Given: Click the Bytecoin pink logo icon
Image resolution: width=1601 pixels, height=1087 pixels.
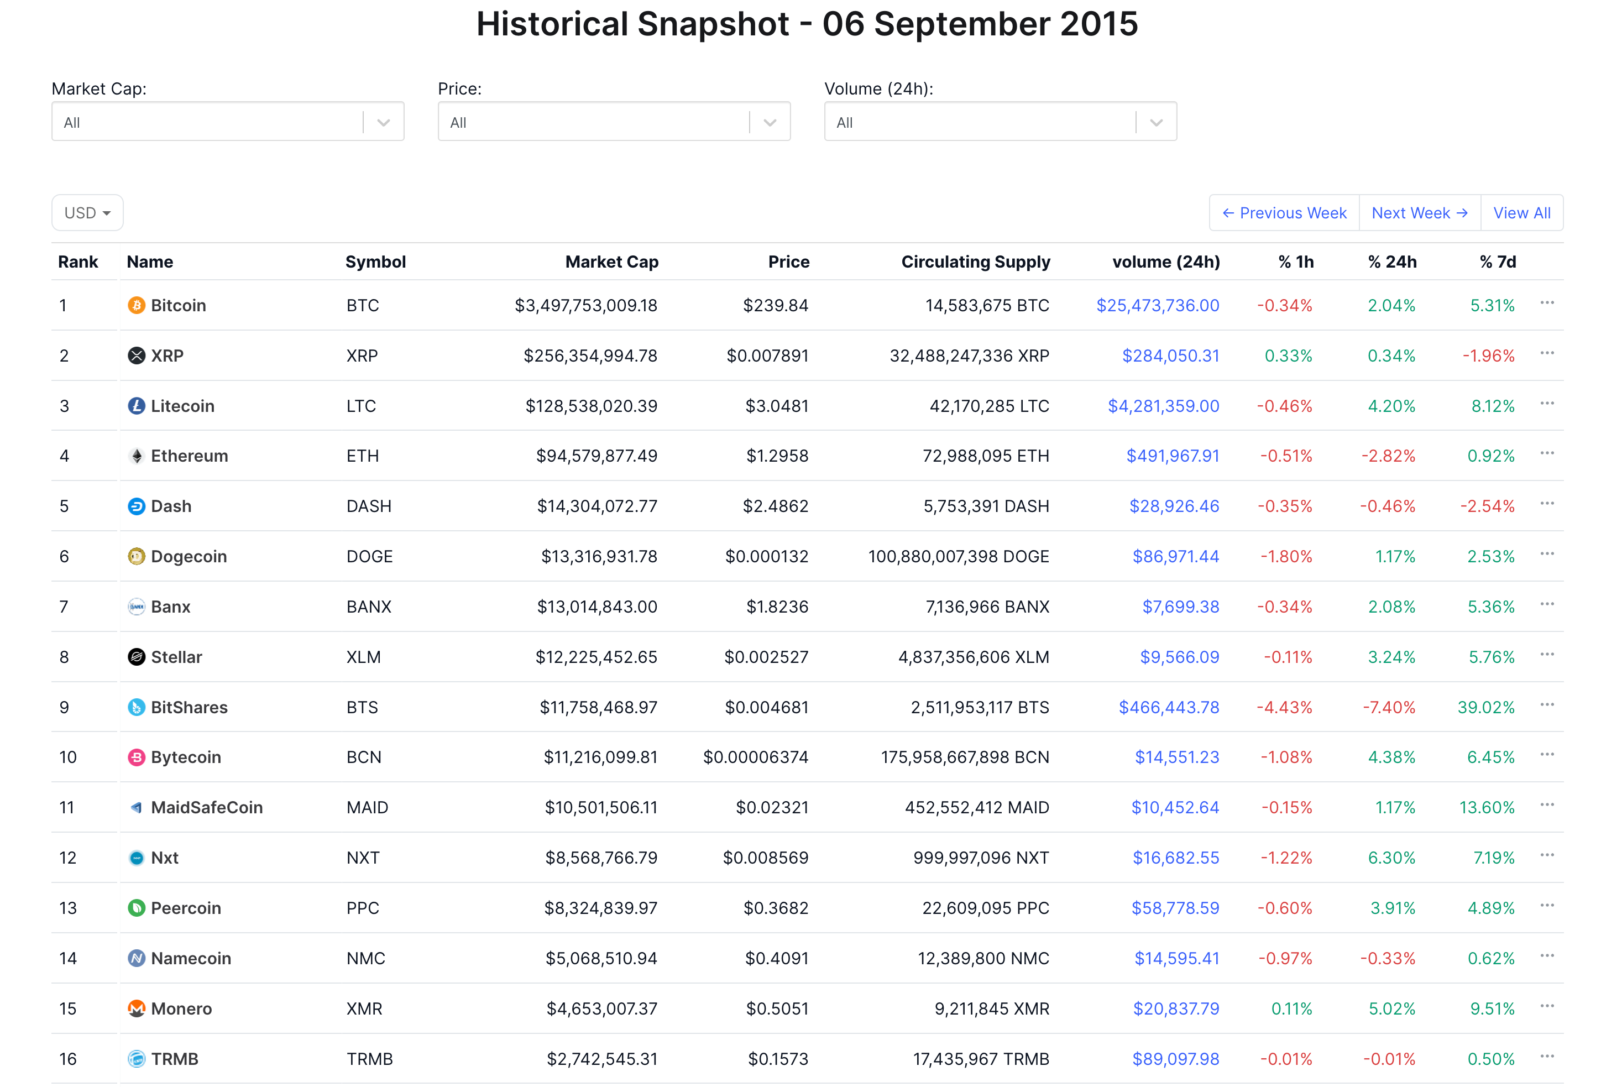Looking at the screenshot, I should coord(137,757).
